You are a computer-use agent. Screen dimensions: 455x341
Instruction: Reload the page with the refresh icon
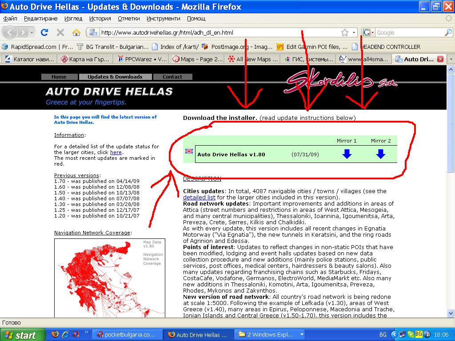coord(44,32)
